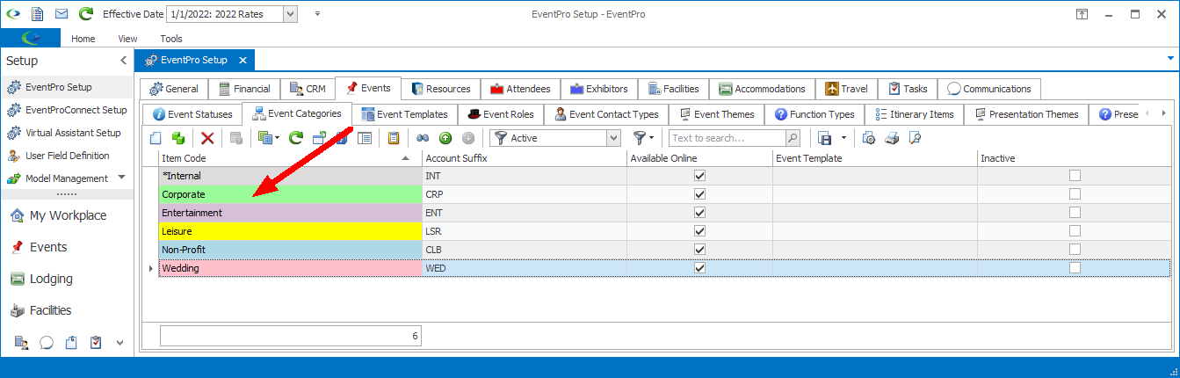The image size is (1180, 378).
Task: Click the grey Move Down arrow icon
Action: 468,138
